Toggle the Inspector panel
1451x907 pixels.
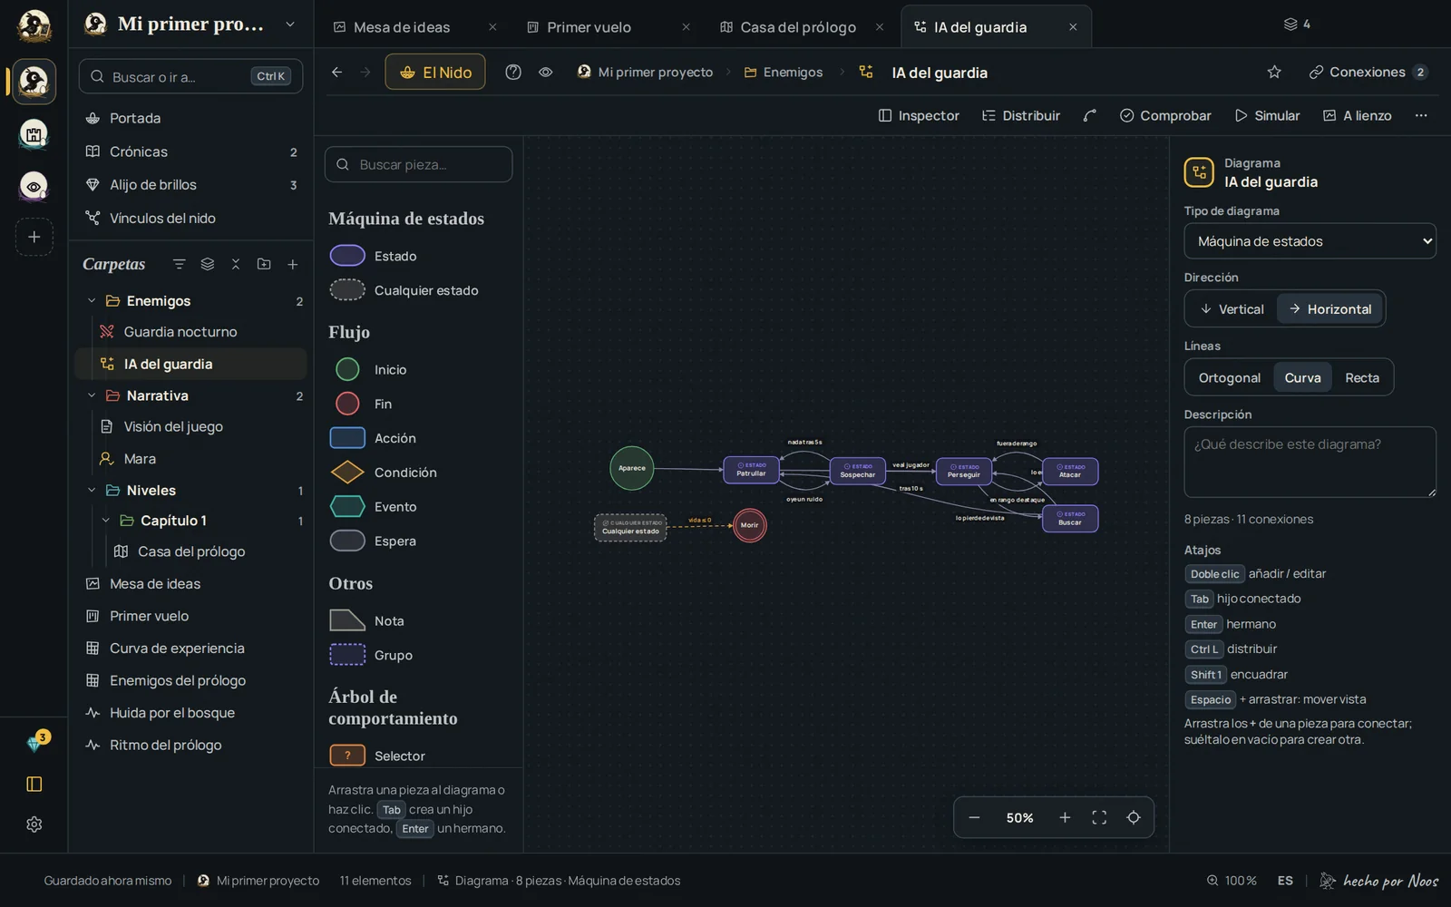click(919, 115)
